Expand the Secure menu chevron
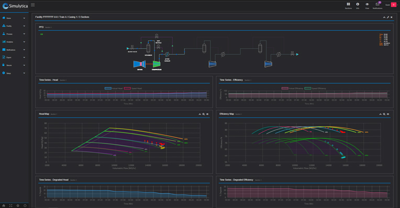Screen dimensions: 400x208 click(24, 65)
